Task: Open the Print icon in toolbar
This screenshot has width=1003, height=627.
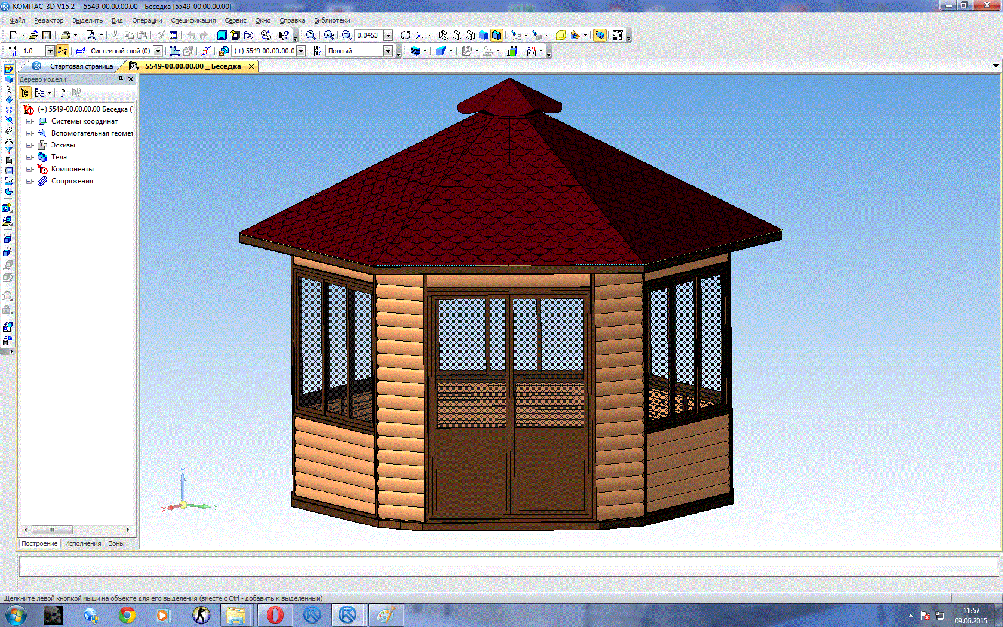Action: pyautogui.click(x=66, y=35)
